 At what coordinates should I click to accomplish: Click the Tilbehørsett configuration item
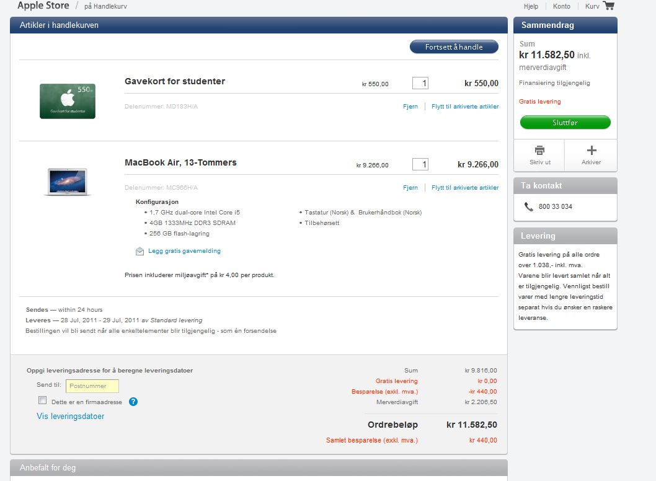tap(322, 223)
